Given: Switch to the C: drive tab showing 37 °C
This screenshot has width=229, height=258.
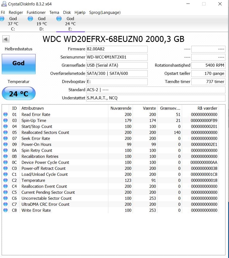Looking at the screenshot, I should coord(13,24).
